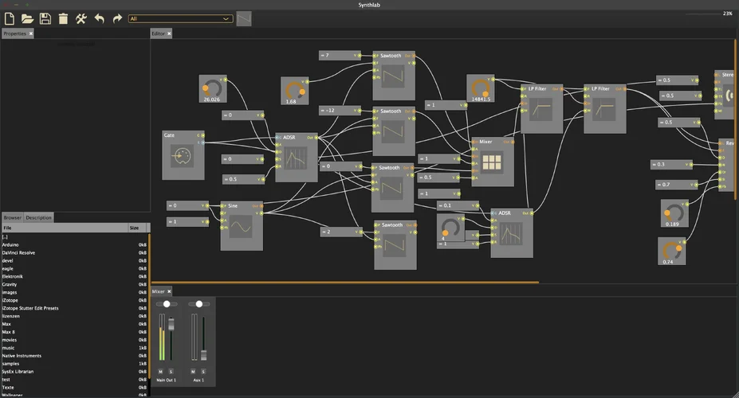Mute the Aux 1 channel

[x=192, y=372]
